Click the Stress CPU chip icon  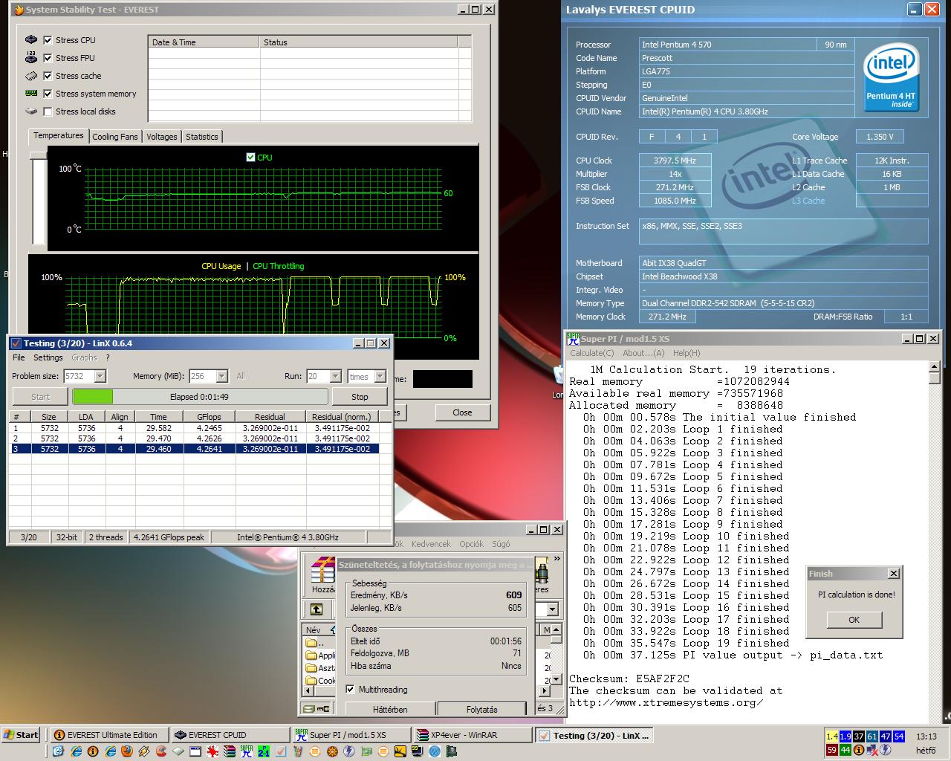31,40
